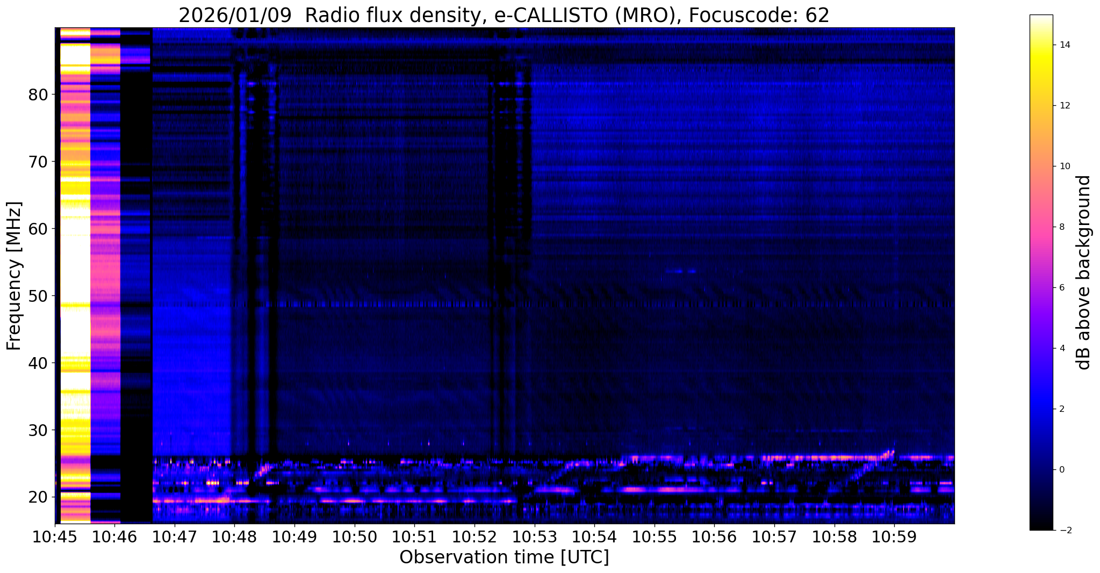The width and height of the screenshot is (1100, 573).
Task: Click the 10:53 time tick label
Action: (535, 537)
